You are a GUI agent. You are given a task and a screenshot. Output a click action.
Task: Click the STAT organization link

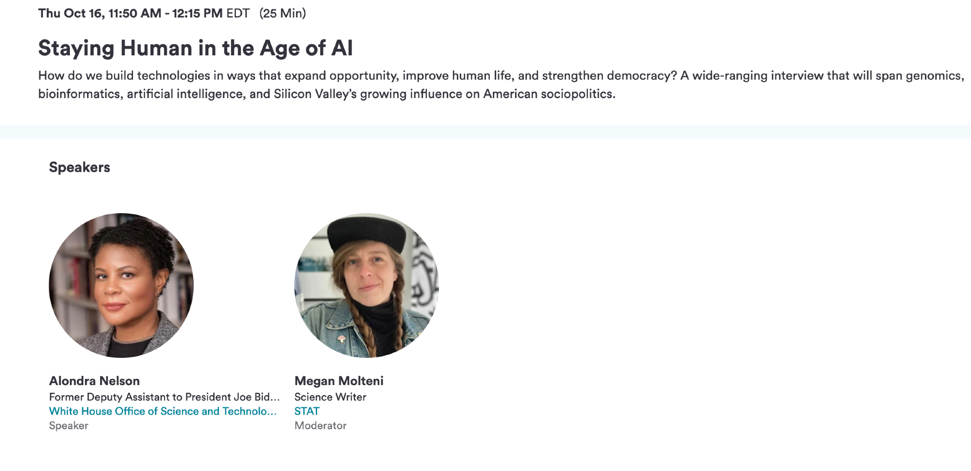tap(307, 411)
